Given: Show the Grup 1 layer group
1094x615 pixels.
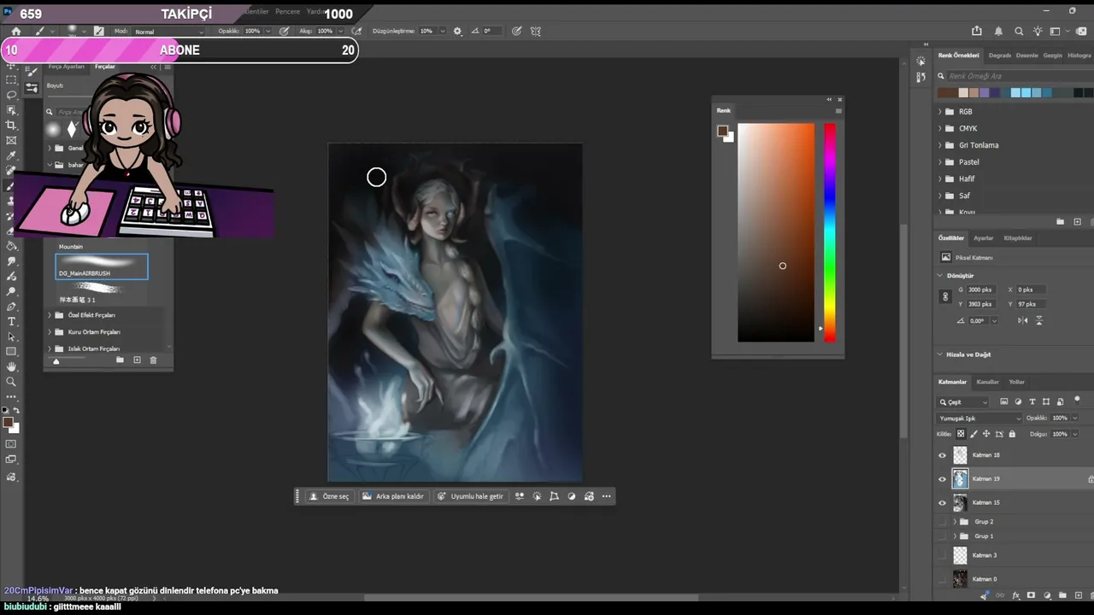Looking at the screenshot, I should point(943,536).
